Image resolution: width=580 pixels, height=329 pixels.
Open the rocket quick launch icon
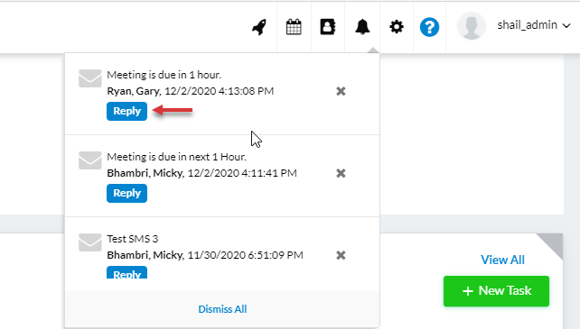click(x=259, y=27)
